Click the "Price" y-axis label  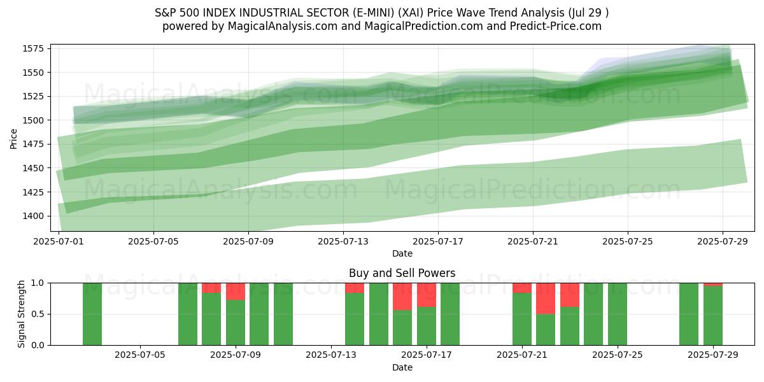click(x=14, y=137)
